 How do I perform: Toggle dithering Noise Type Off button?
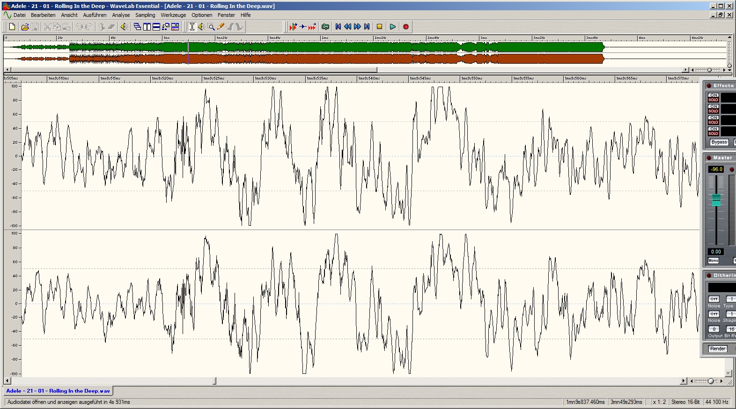tap(714, 299)
